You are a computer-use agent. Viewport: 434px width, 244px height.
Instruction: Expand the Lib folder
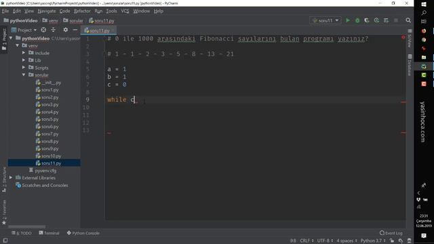pos(24,60)
